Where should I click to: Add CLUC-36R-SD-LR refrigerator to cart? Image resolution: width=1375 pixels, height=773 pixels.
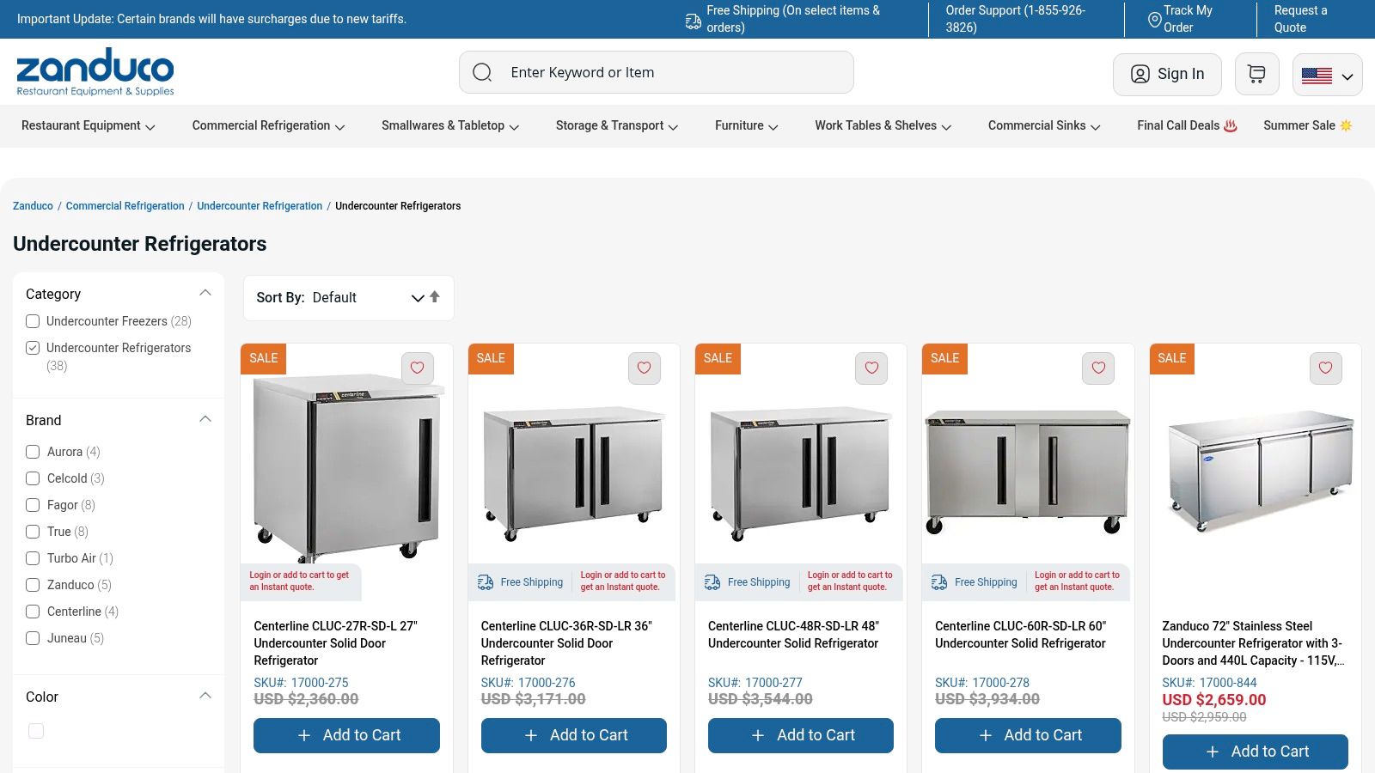tap(574, 735)
